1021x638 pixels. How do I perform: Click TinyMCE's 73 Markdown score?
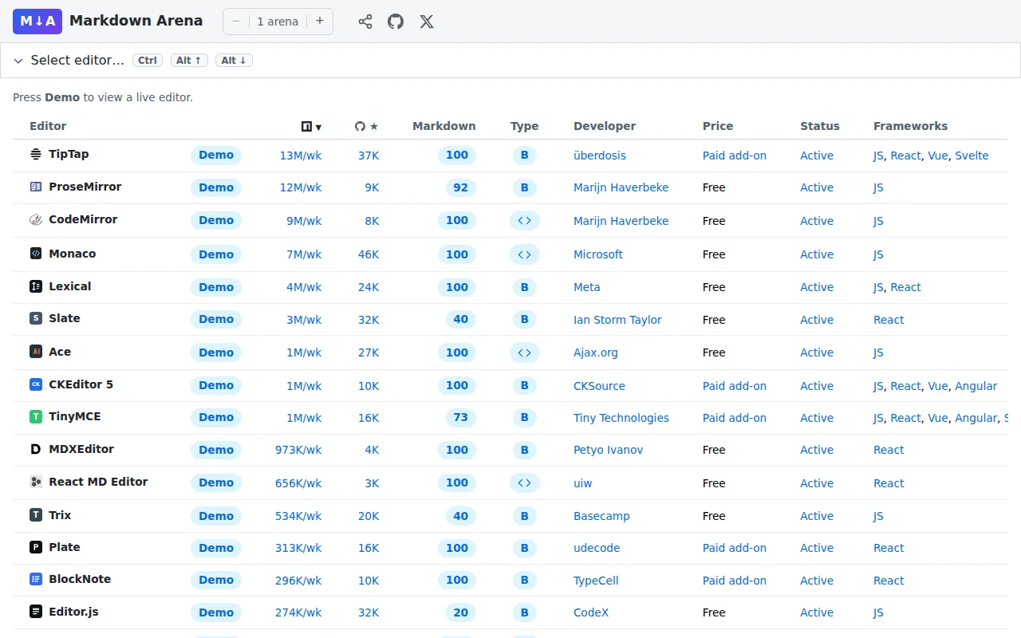coord(460,417)
